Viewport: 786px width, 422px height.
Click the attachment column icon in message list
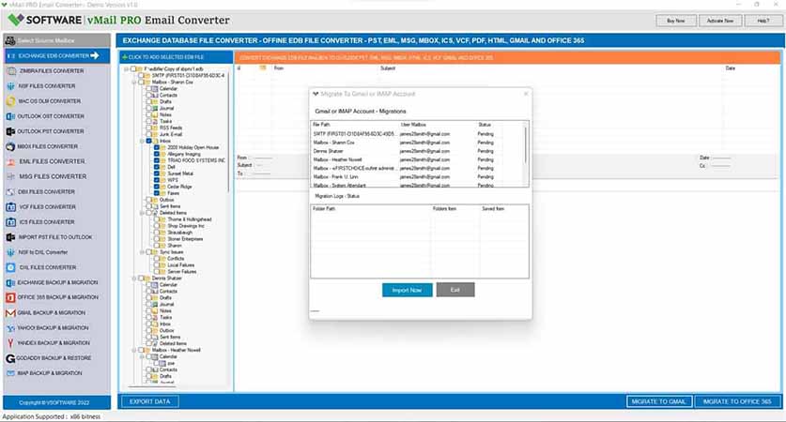pos(263,68)
